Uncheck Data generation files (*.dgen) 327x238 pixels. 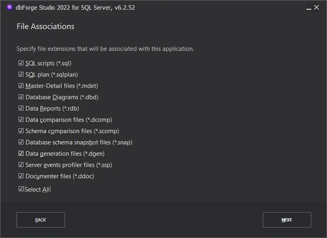click(21, 154)
